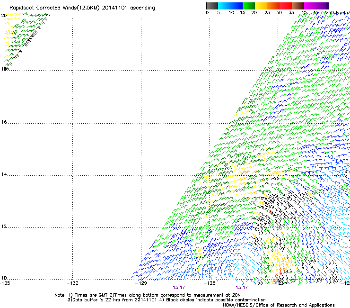Viewport: 350px width, 308px height.
Task: Click the legend tick label '25'
Action: coord(267,13)
